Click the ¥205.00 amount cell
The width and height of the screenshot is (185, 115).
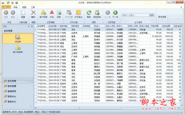point(167,74)
